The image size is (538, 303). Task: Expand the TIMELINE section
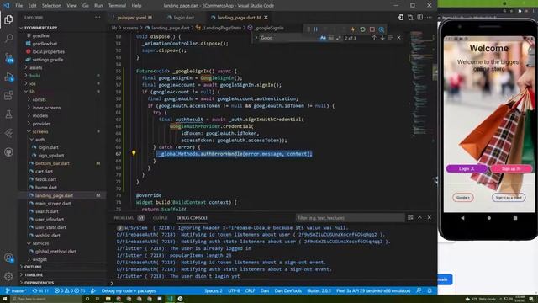click(34, 275)
